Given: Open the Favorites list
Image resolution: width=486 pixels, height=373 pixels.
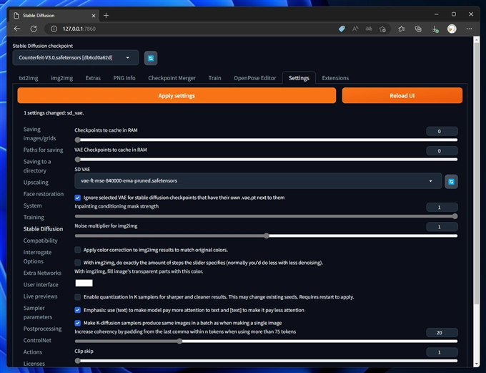Looking at the screenshot, I should coord(402,29).
